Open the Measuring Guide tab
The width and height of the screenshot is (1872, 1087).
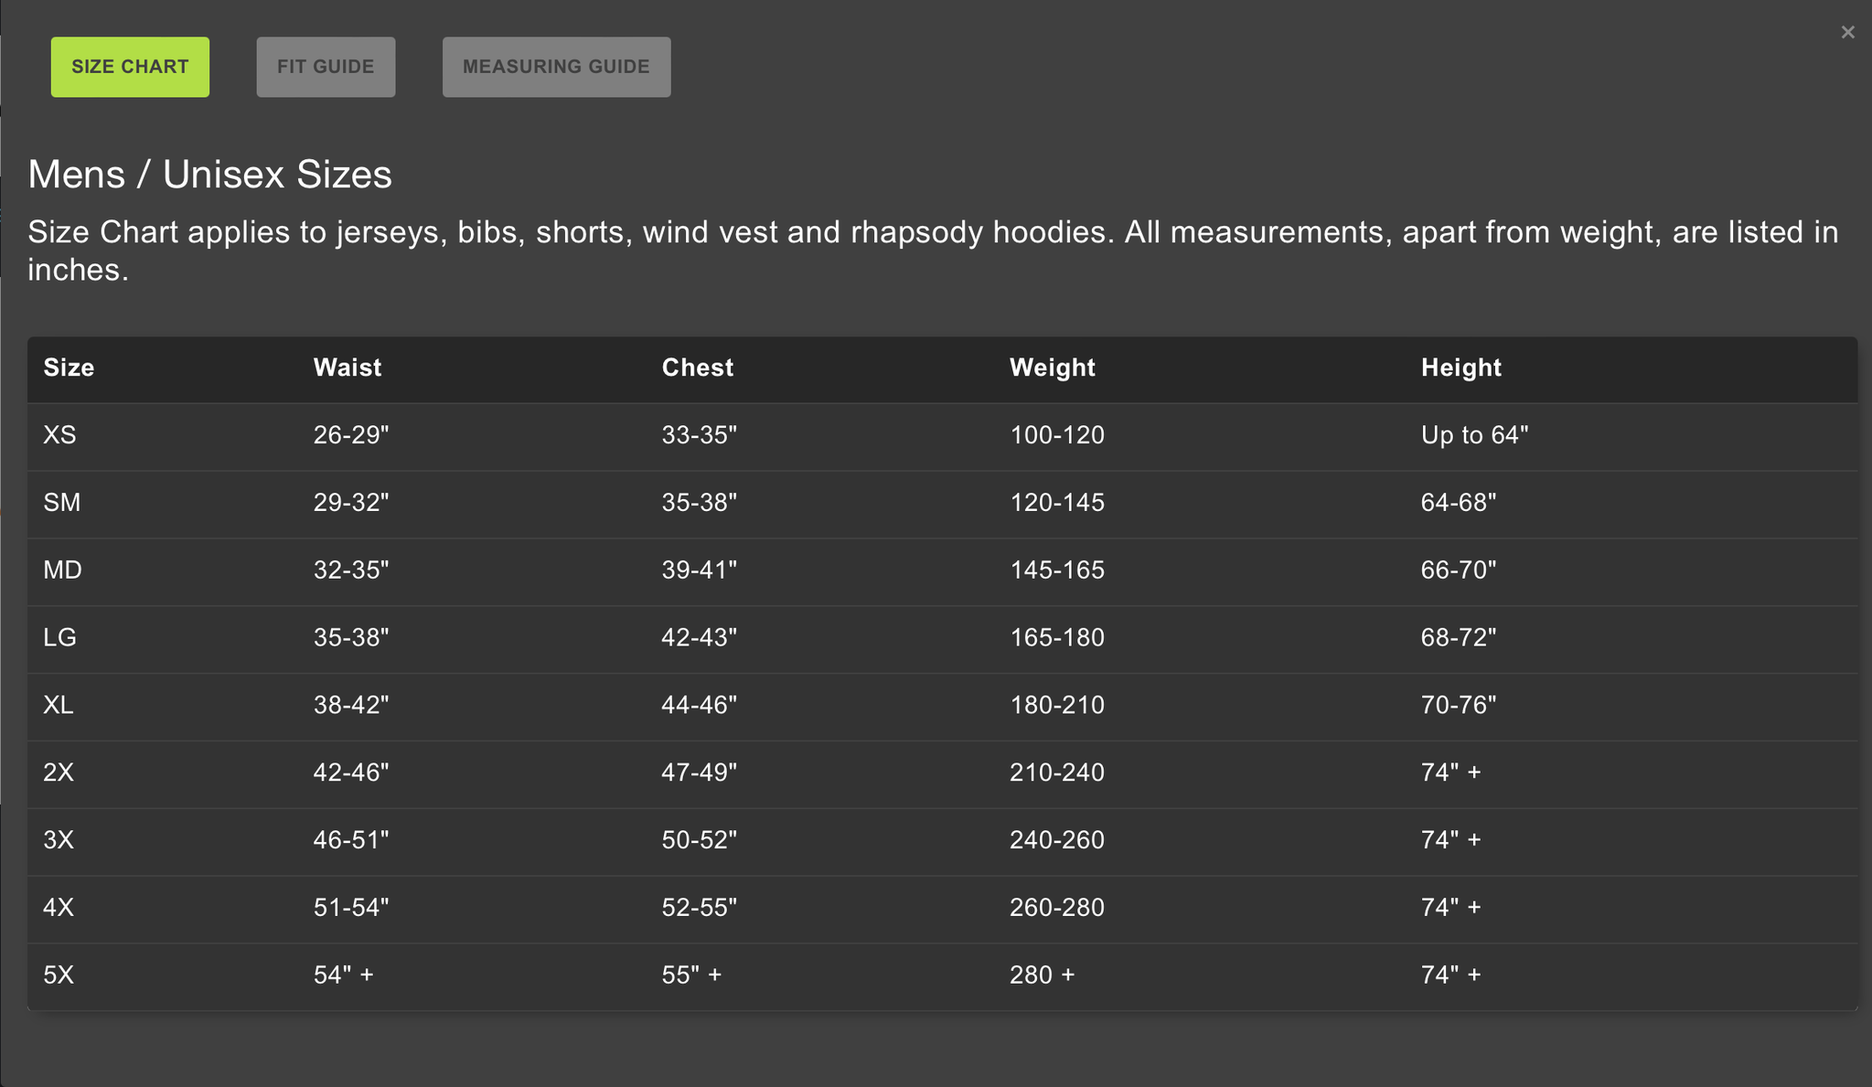click(556, 67)
